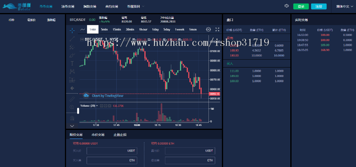Click the 16:32:00 trade row
The width and height of the screenshot is (356, 167).
[324, 35]
